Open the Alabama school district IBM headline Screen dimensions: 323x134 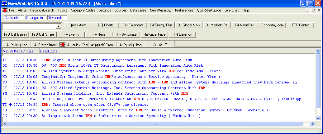154,110
